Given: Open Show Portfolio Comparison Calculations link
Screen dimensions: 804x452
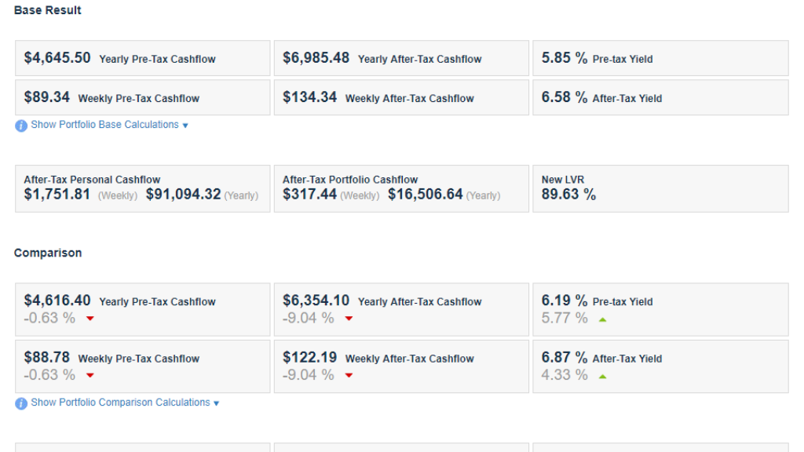Looking at the screenshot, I should click(120, 403).
